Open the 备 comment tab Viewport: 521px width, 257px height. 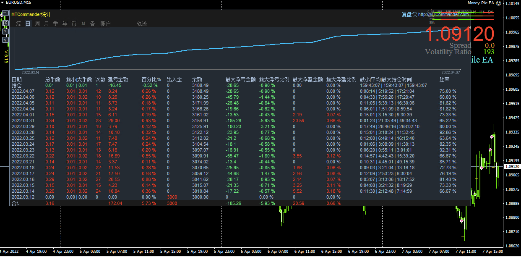pos(92,24)
